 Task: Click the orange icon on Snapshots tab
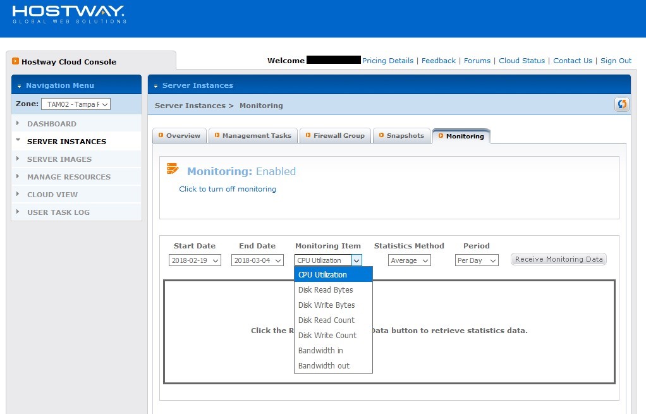382,135
